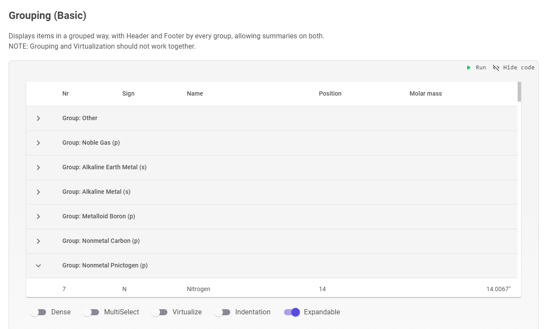Expand the Noble Gas group
The height and width of the screenshot is (329, 546).
click(x=38, y=143)
